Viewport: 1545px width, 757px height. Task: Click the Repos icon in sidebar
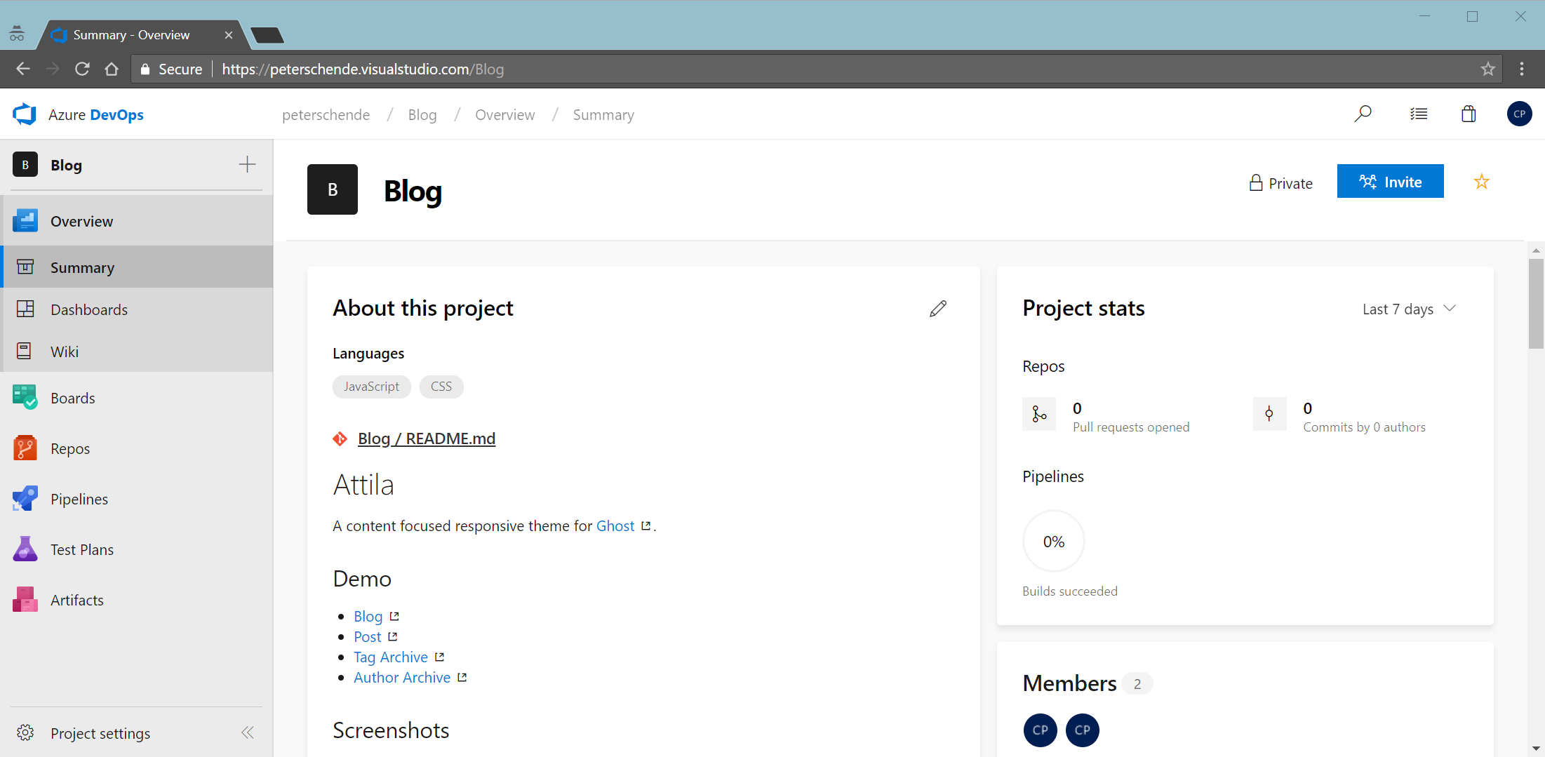tap(25, 448)
